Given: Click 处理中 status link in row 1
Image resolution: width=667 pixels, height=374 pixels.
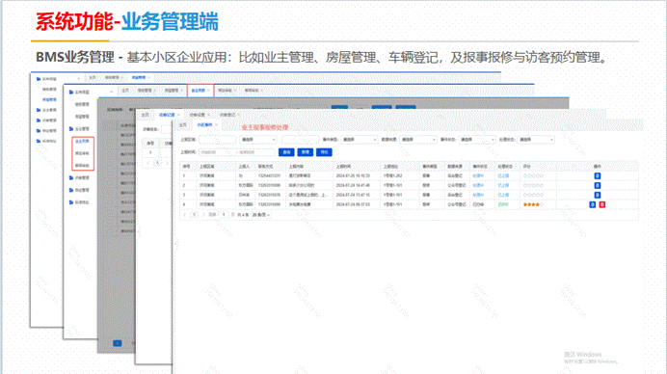Looking at the screenshot, I should (478, 175).
